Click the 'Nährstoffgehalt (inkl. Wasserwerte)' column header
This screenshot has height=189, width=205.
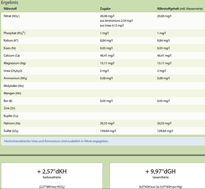pyautogui.click(x=180, y=9)
